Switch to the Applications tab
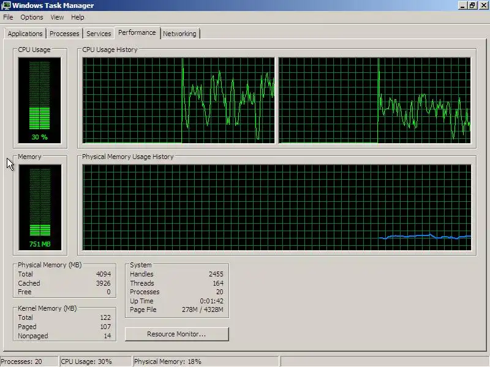The height and width of the screenshot is (367, 490). coord(25,34)
